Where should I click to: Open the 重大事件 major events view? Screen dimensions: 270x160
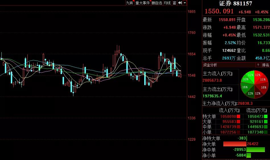click(x=143, y=3)
